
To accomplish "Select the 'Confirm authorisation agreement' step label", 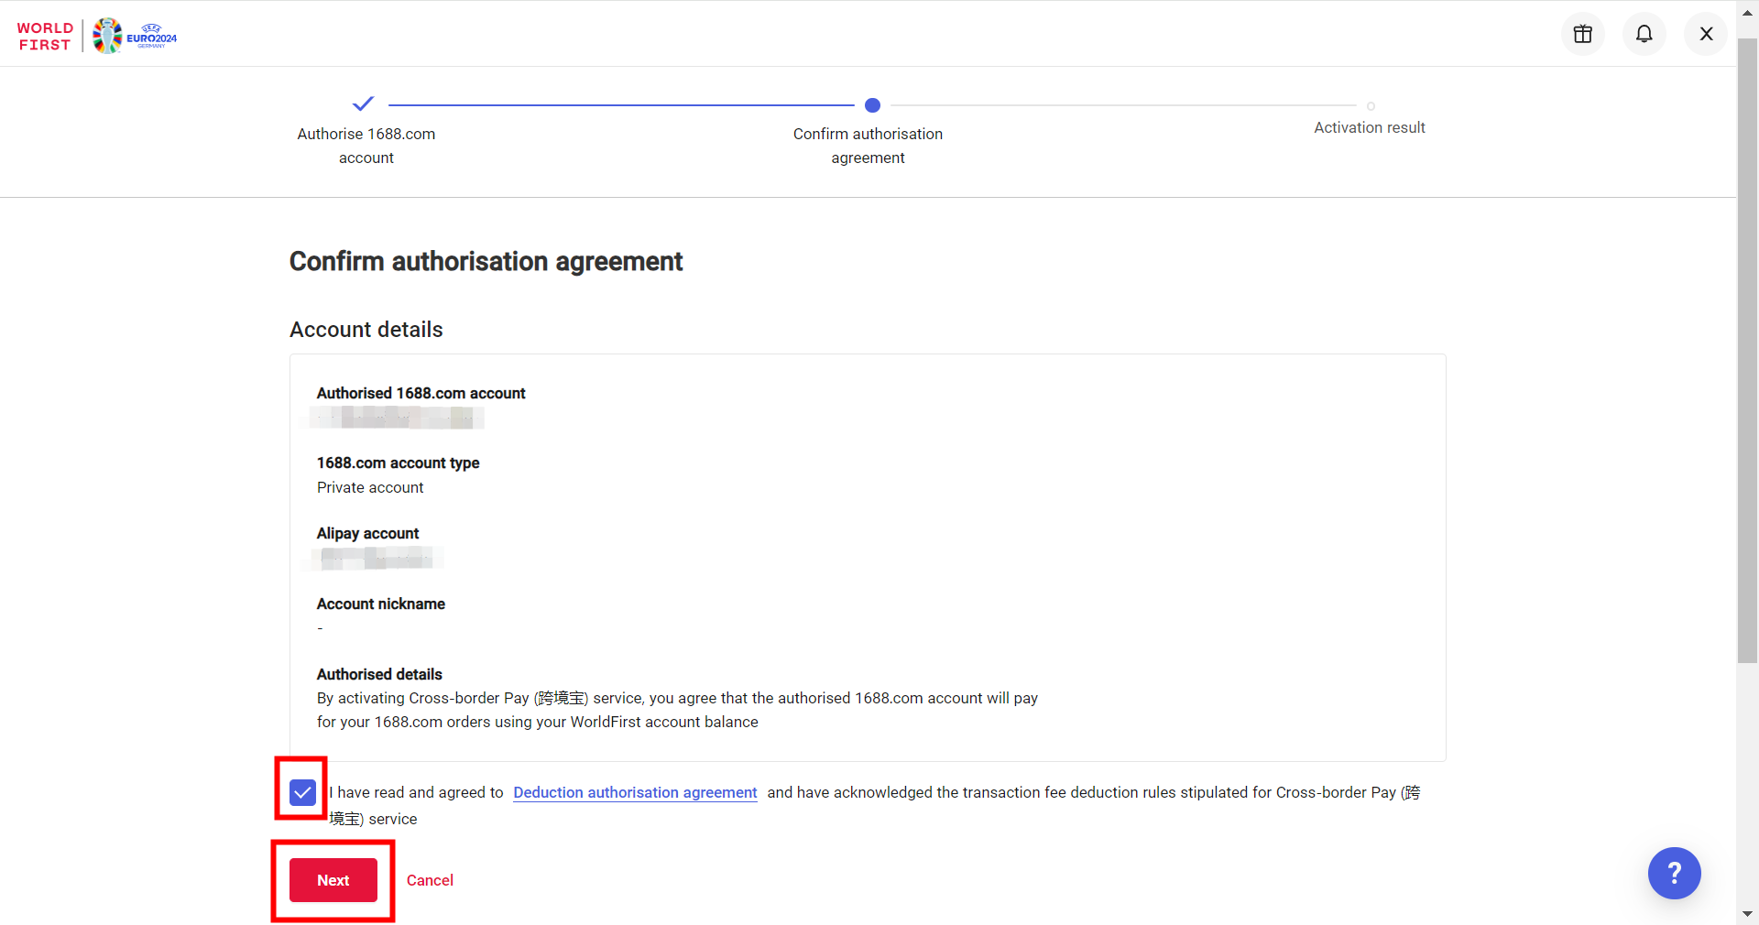I will pos(868,146).
